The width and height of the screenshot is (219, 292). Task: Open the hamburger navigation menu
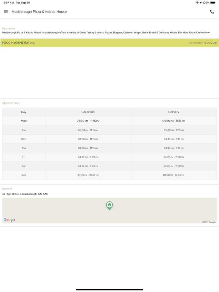[x=6, y=12]
